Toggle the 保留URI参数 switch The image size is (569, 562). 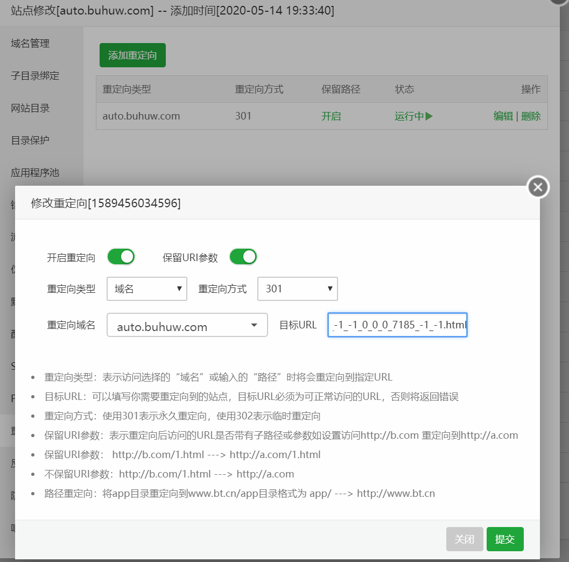tap(243, 257)
